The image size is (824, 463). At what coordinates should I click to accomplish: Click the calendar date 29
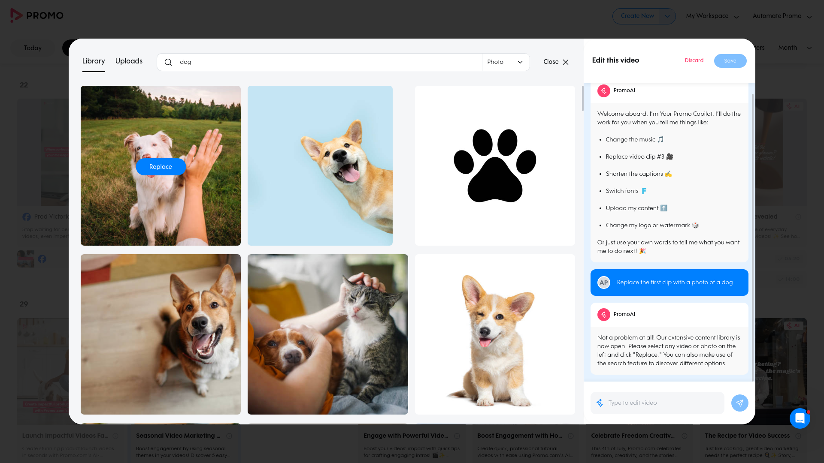tap(24, 304)
